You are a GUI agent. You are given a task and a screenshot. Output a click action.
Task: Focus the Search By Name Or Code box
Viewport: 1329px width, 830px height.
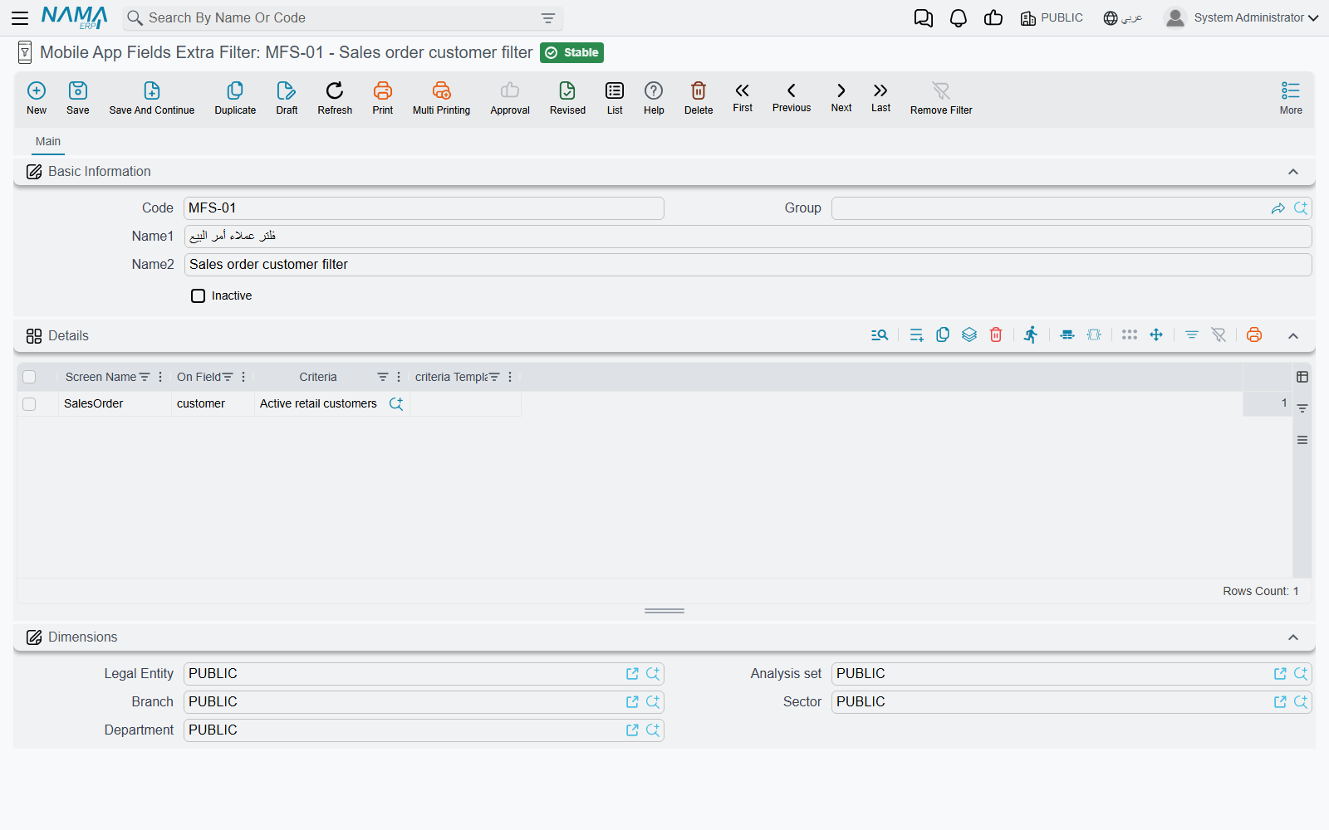click(x=342, y=18)
